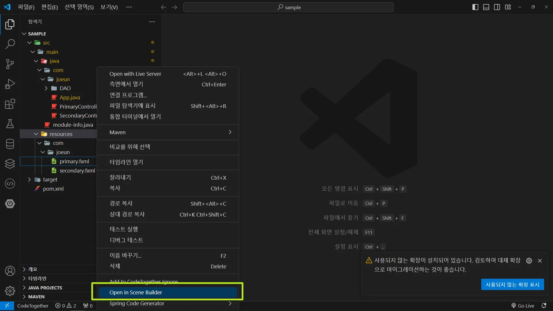Dismiss the deprecated extensions notification
Screen dimensions: 553x311
(x=540, y=261)
